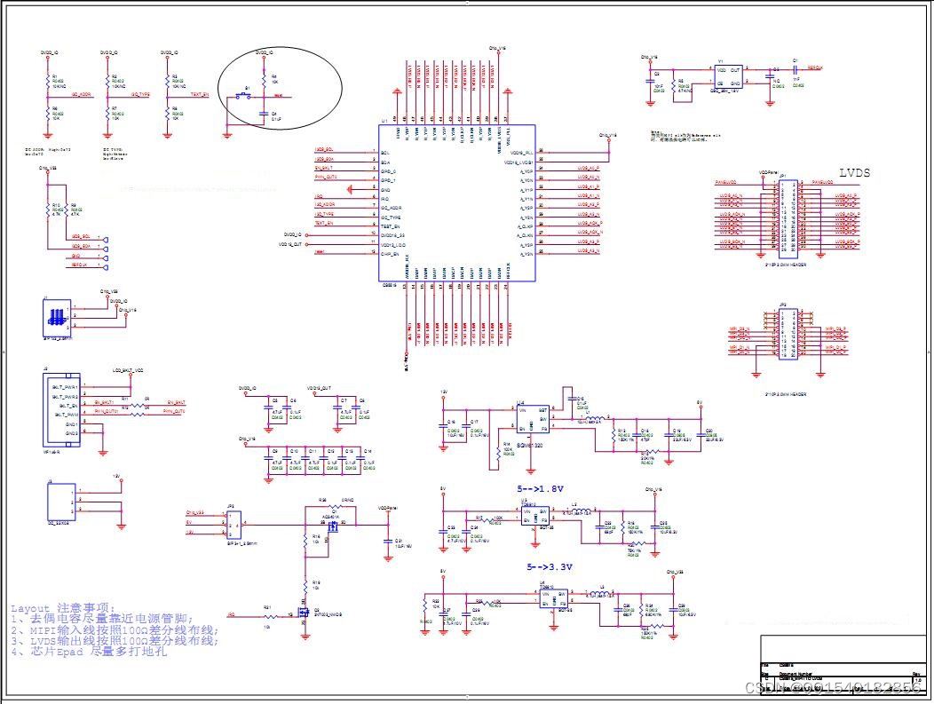934x704 pixels.
Task: Click note line 2 about MIPI 100Ω routing
Action: coord(115,629)
